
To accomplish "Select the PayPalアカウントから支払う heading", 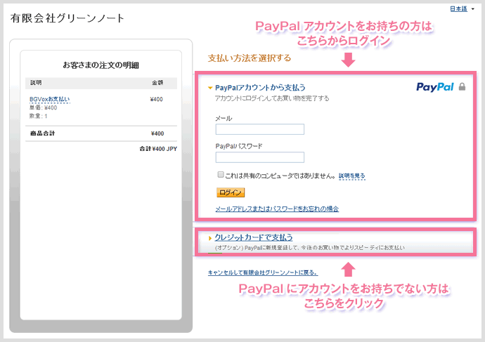I will coord(260,88).
